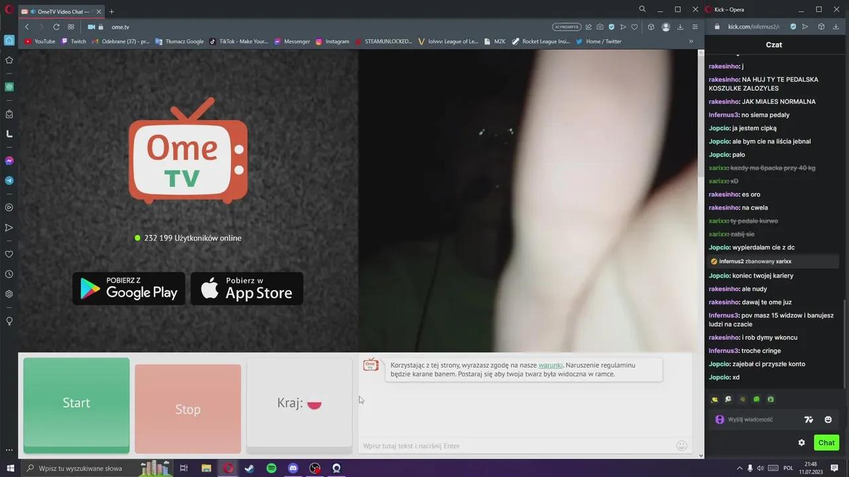Select the OmeTV Video Chat tab

pyautogui.click(x=61, y=11)
